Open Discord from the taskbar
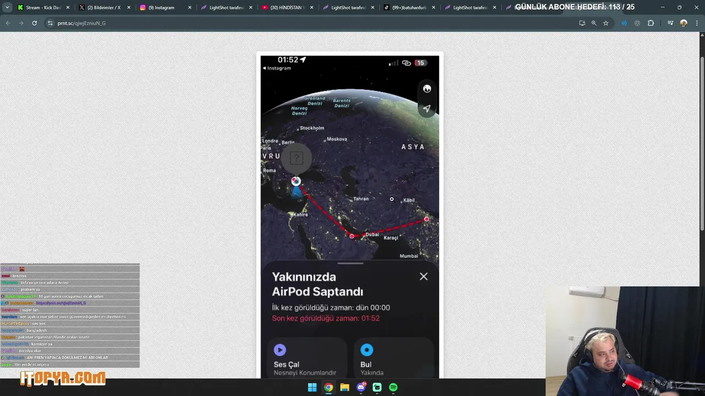This screenshot has width=705, height=396. (361, 387)
